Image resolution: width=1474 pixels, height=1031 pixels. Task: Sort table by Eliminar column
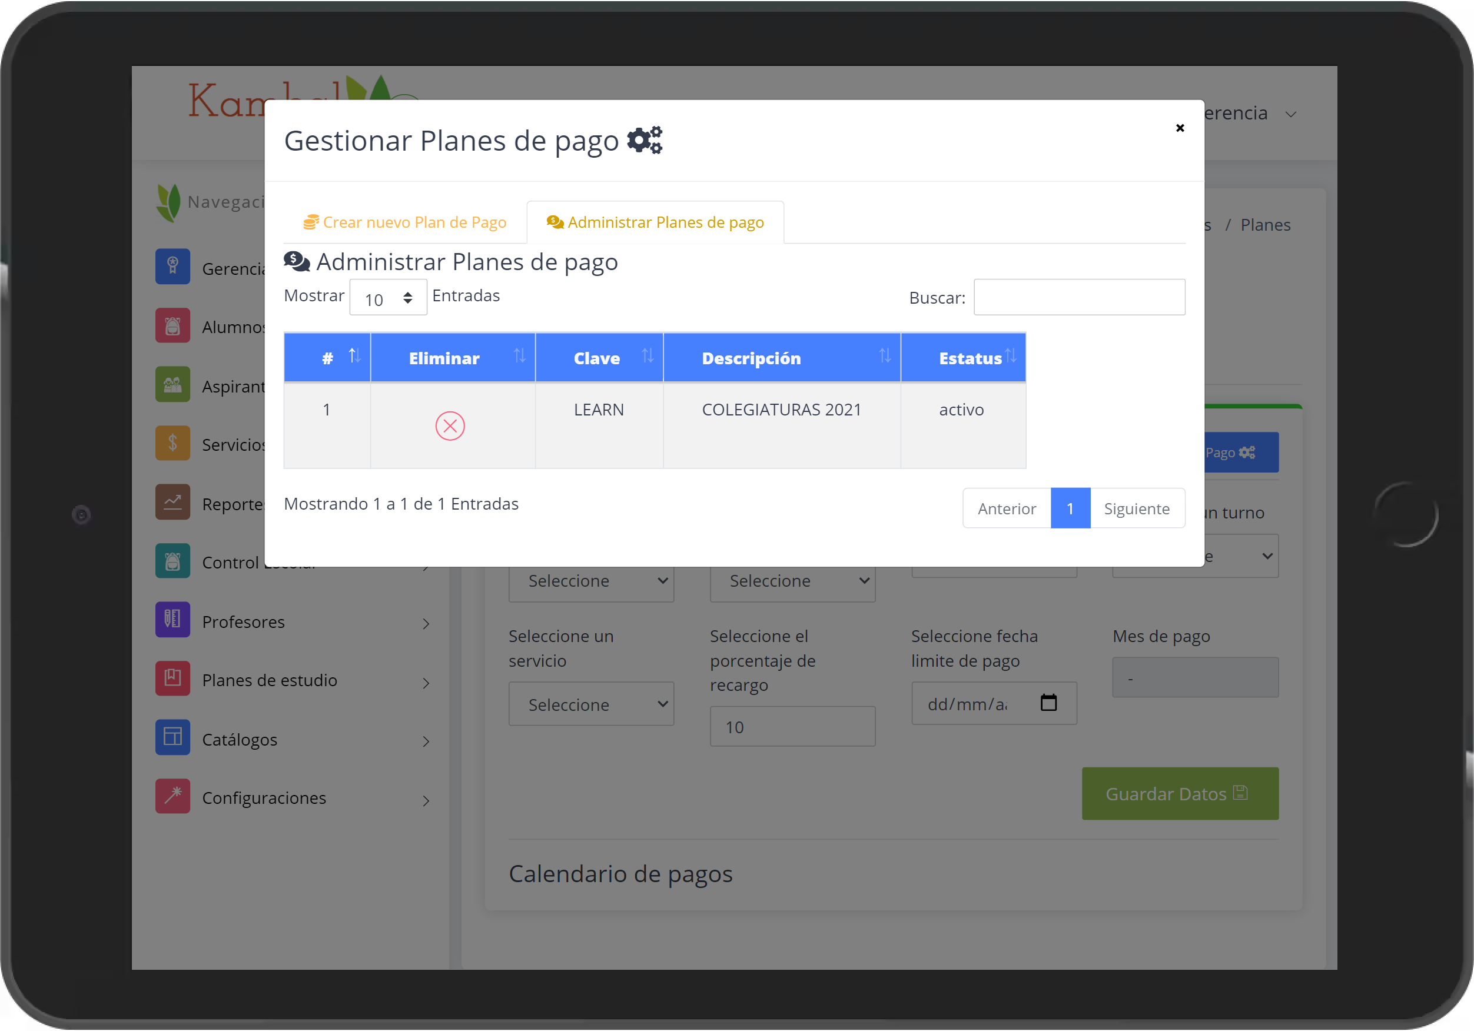click(x=453, y=358)
